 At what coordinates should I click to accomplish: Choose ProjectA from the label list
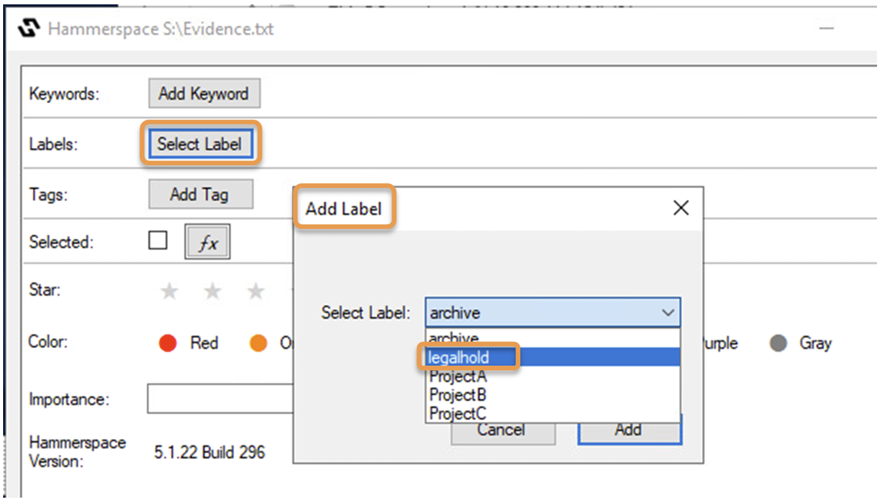pos(553,376)
